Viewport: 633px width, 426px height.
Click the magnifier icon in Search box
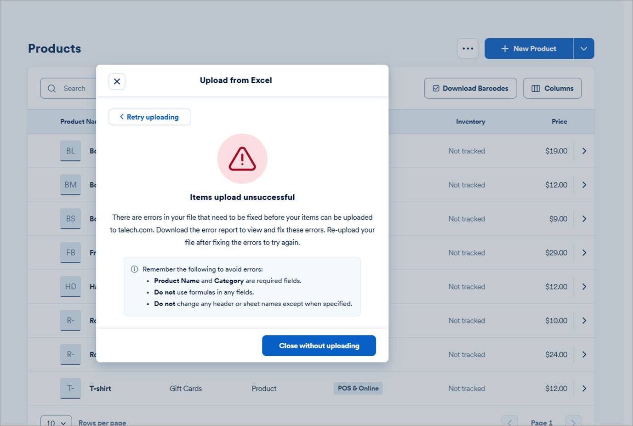coord(52,88)
